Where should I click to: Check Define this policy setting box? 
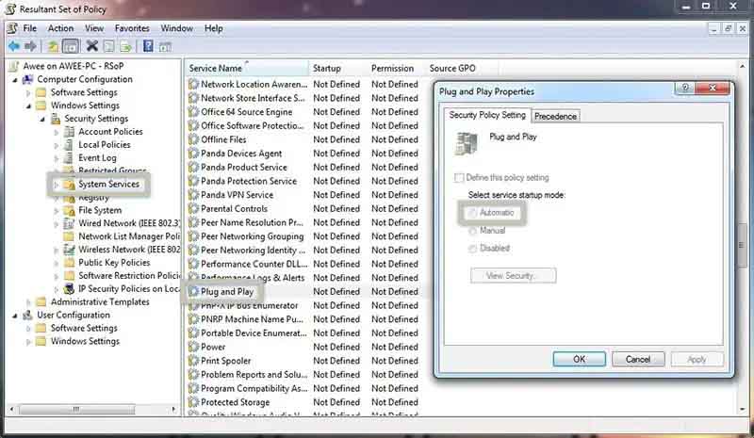tap(459, 177)
